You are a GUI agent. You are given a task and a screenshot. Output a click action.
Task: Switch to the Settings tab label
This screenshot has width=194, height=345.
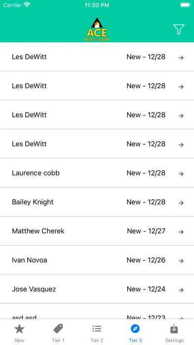click(174, 340)
